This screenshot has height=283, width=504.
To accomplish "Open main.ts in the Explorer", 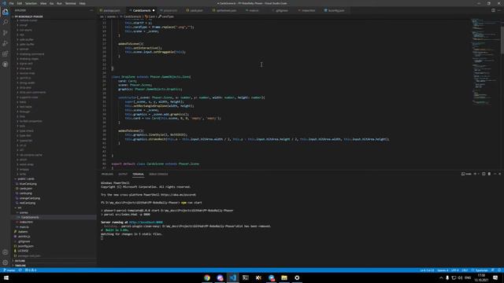I will click(x=54, y=227).
